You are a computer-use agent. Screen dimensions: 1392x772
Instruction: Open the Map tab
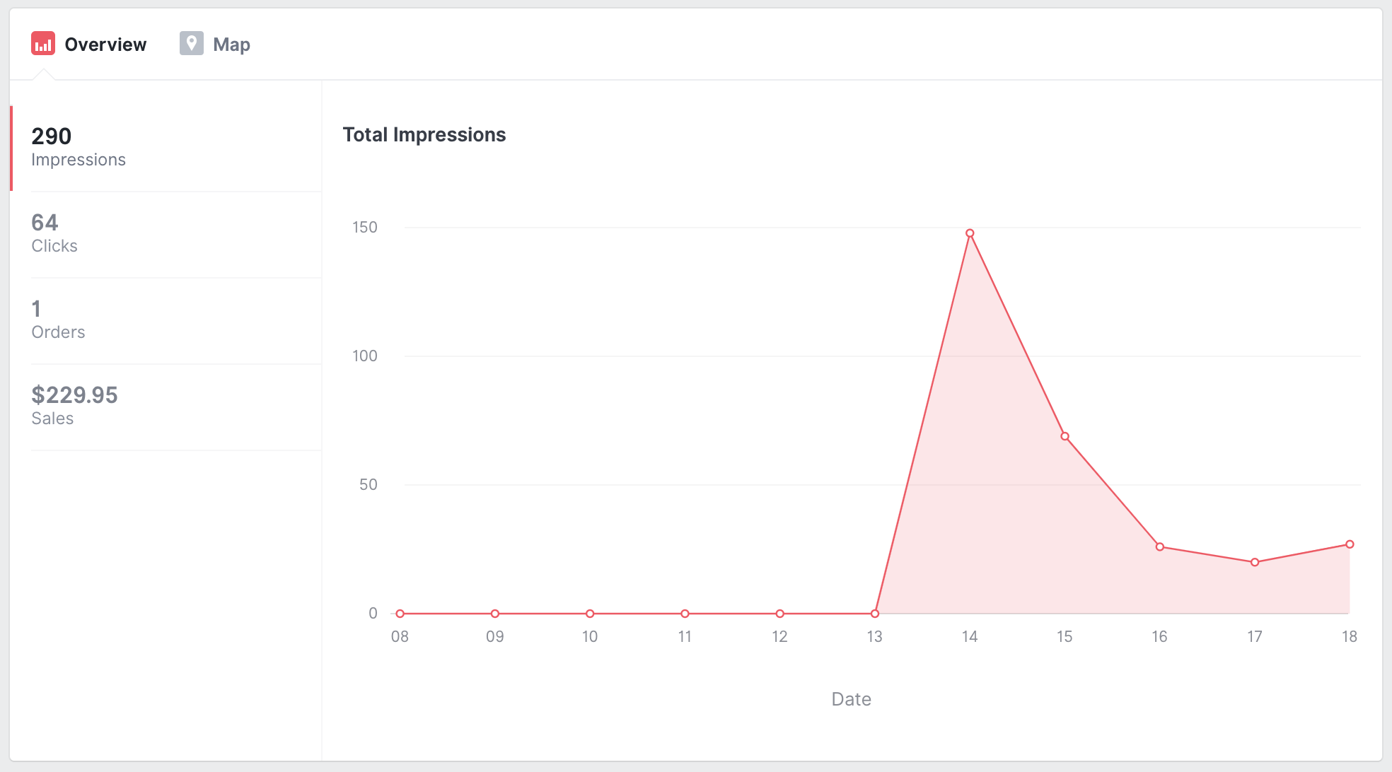(x=231, y=45)
